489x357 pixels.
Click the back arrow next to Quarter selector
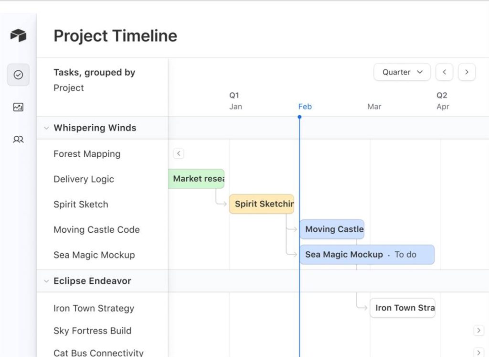[x=444, y=72]
